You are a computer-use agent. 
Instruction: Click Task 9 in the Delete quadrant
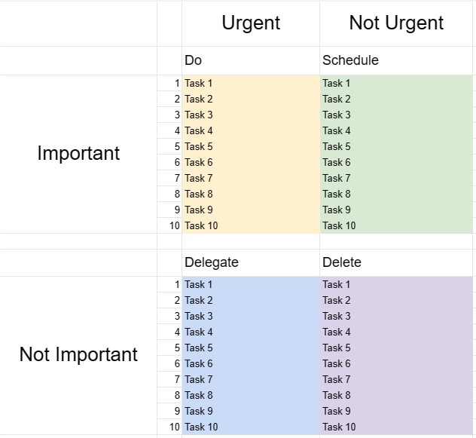point(337,411)
